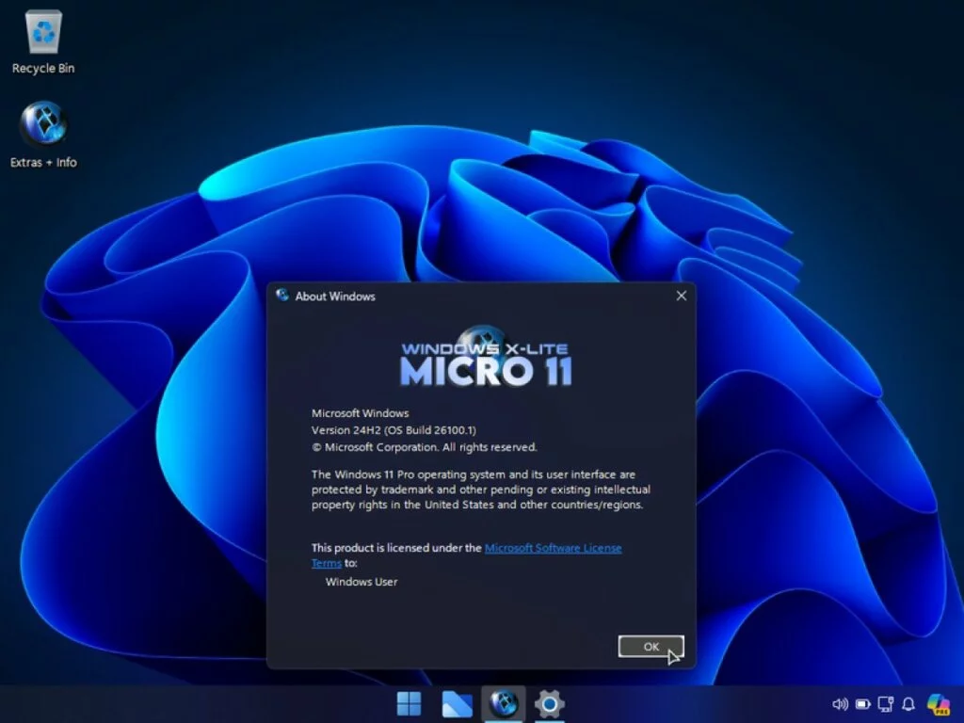The height and width of the screenshot is (723, 964).
Task: Open the notification bell in the tray
Action: tap(908, 704)
